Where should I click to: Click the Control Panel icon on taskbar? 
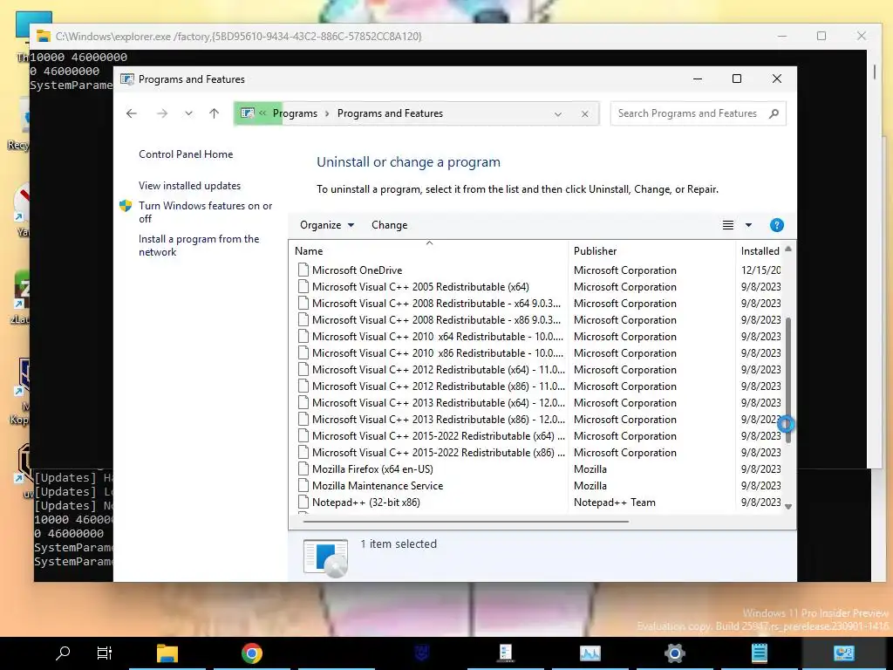(843, 653)
